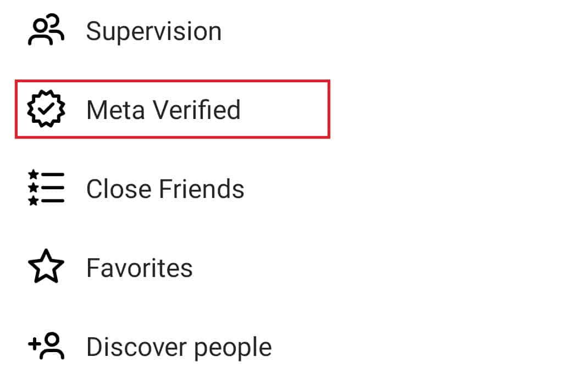Image resolution: width=582 pixels, height=385 pixels.
Task: Click the Discover people add-person icon
Action: click(46, 347)
